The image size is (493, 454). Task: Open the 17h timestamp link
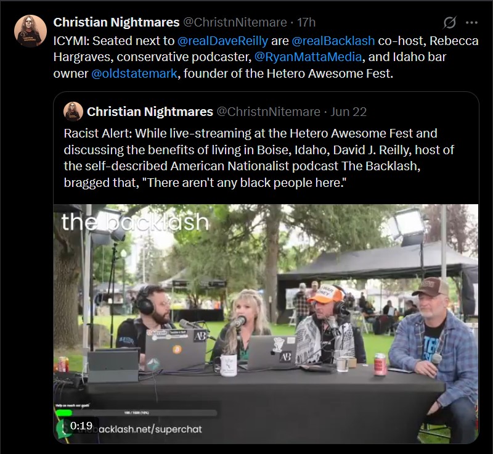(x=306, y=22)
